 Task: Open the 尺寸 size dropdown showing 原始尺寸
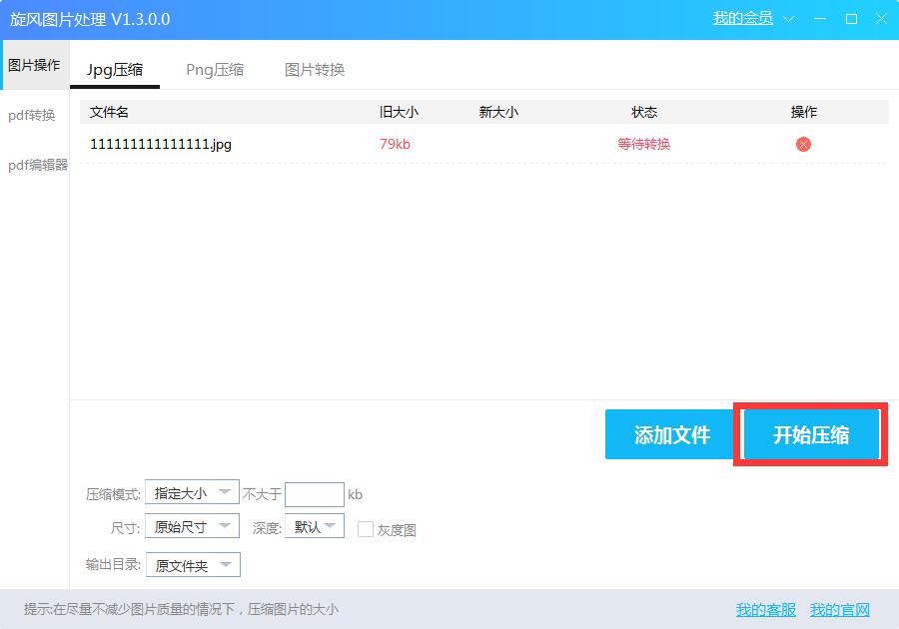tap(192, 526)
